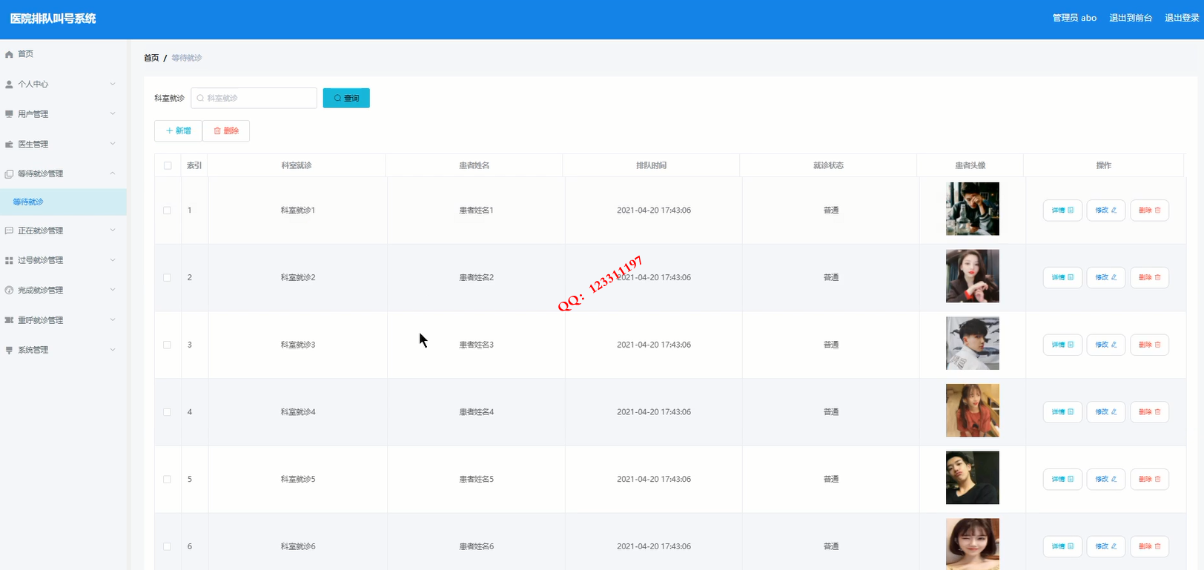Click 修改 for row 科室就诊2
Screen dimensions: 1204x570
point(1106,278)
